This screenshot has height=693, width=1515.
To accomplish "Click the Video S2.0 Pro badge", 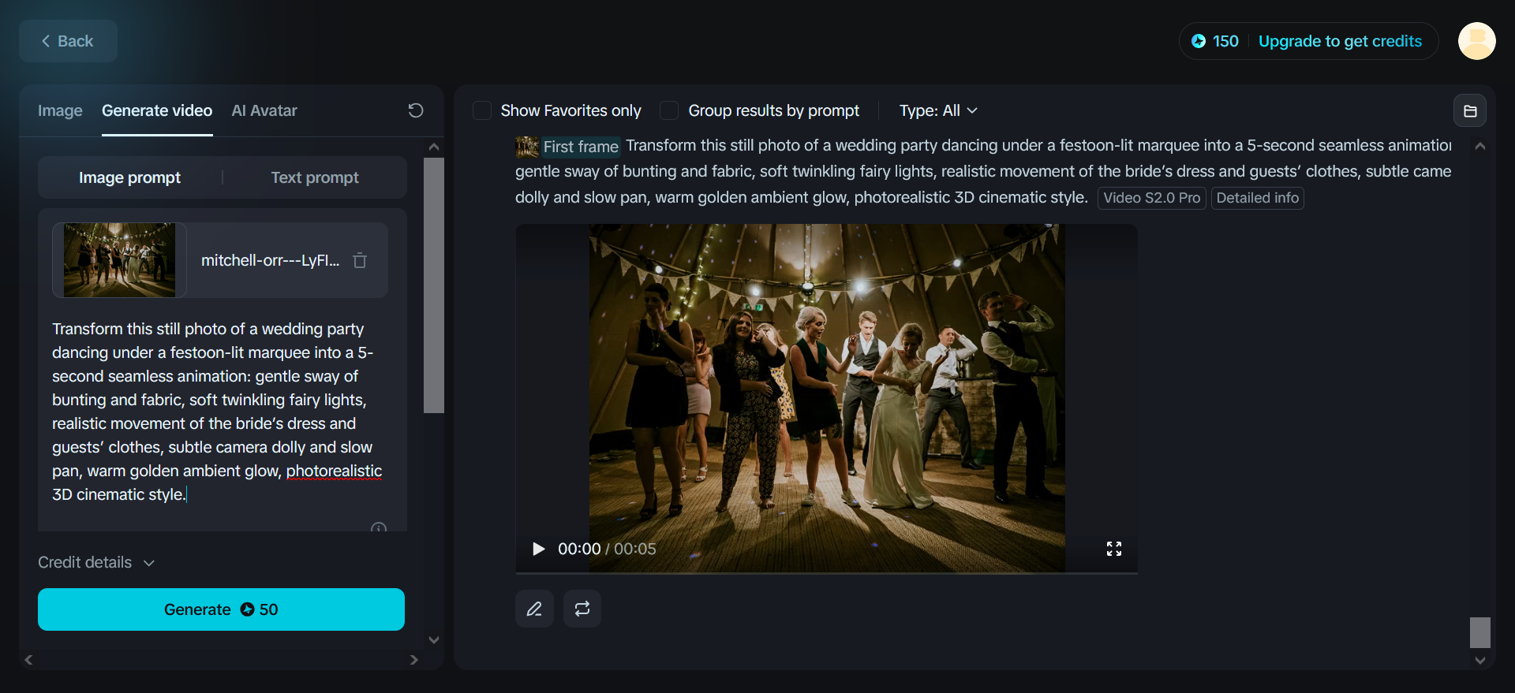I will [x=1151, y=198].
